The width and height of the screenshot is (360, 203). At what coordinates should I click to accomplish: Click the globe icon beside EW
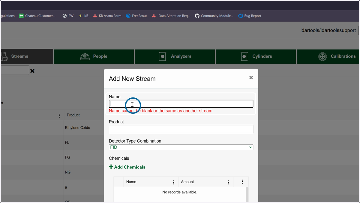[64, 16]
